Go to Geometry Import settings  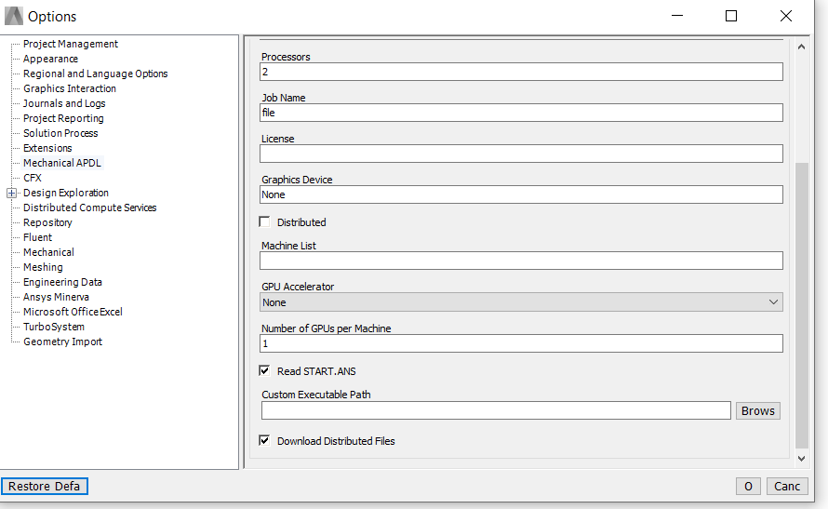[x=62, y=342]
